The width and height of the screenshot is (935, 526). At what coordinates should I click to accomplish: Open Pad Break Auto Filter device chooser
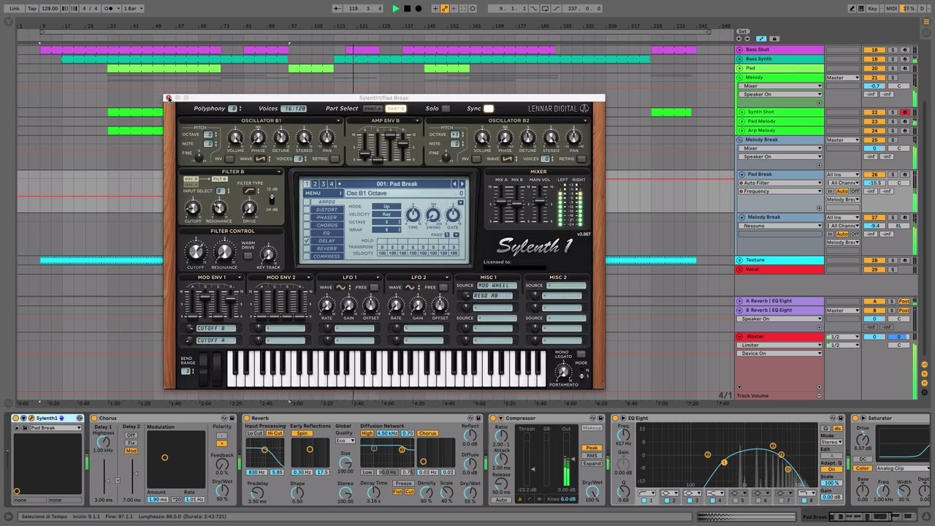tap(780, 183)
